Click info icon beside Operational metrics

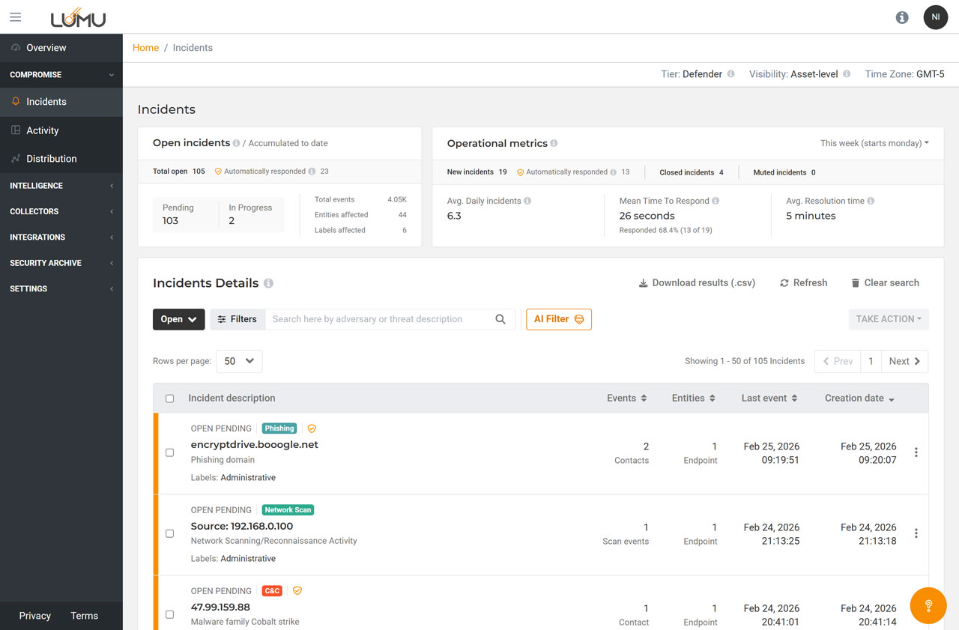(x=554, y=143)
